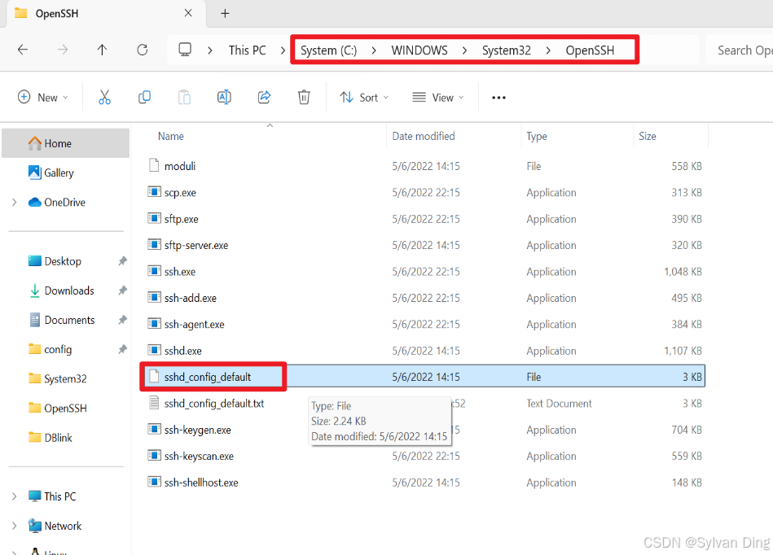Open Gallery in the sidebar

(59, 173)
